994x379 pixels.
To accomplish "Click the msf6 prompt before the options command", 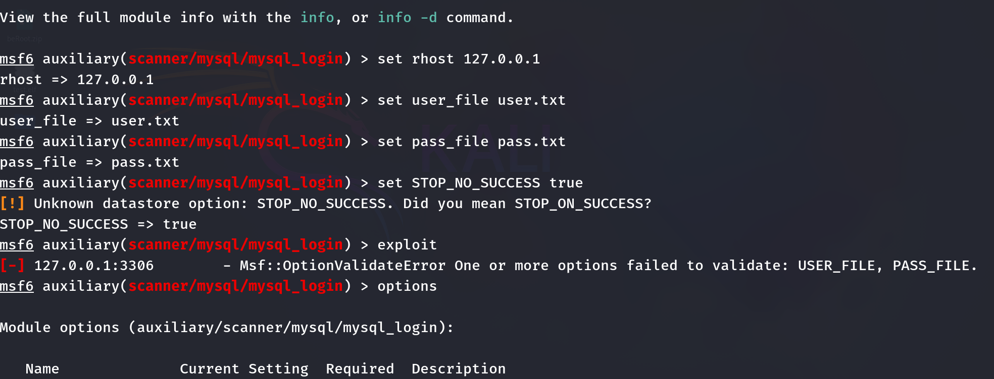I will tap(17, 286).
